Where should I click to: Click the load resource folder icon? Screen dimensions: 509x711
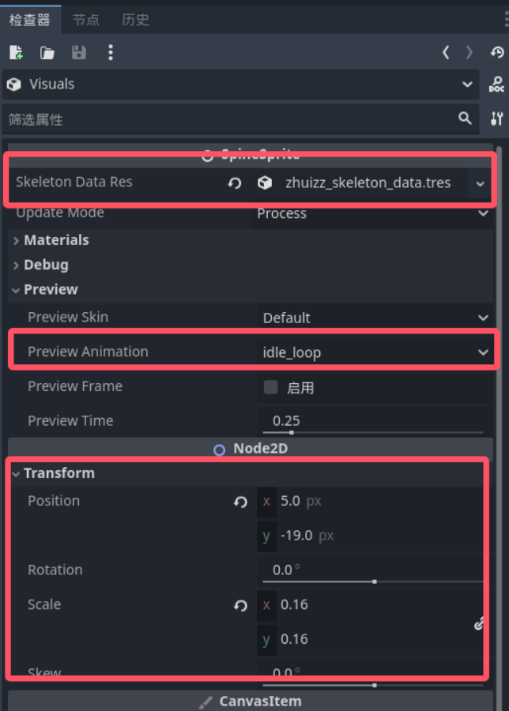point(47,53)
